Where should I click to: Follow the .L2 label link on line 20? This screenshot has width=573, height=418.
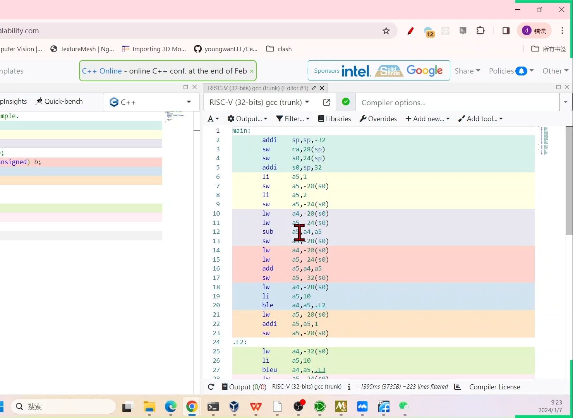tap(320, 305)
